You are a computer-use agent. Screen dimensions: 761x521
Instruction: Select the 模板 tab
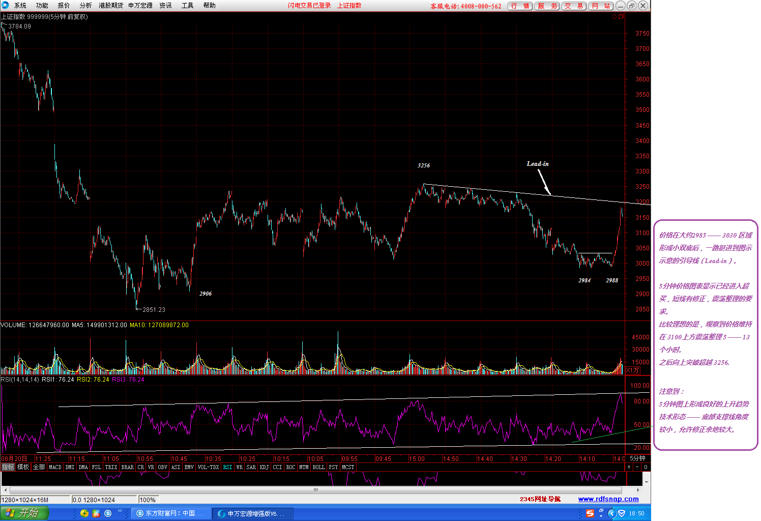pos(23,467)
